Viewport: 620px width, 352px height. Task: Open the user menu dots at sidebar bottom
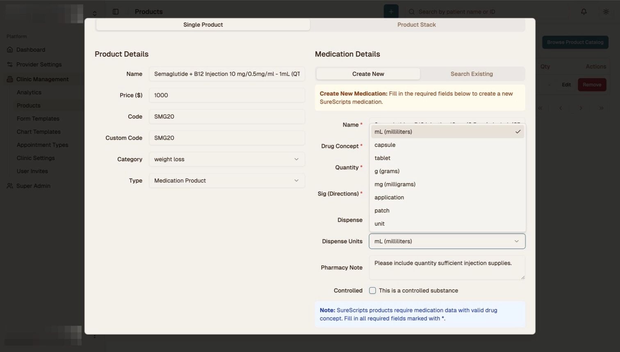pos(95,336)
